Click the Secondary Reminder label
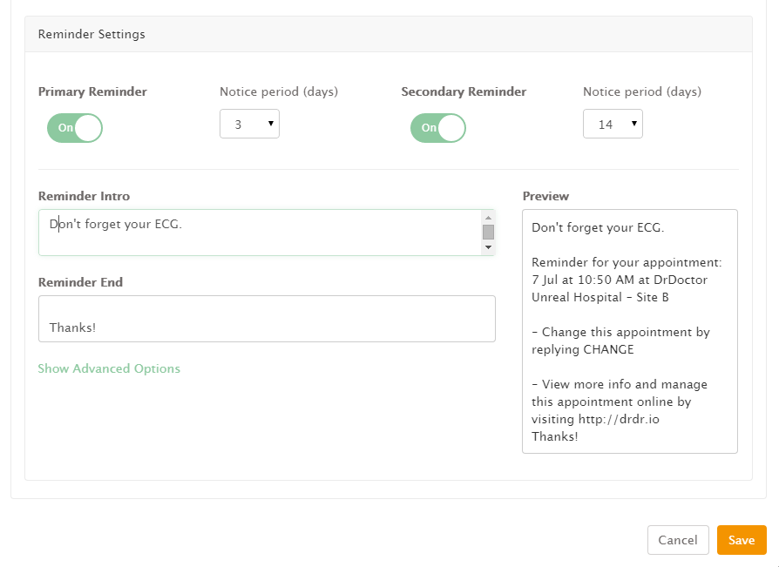779x567 pixels. point(464,91)
